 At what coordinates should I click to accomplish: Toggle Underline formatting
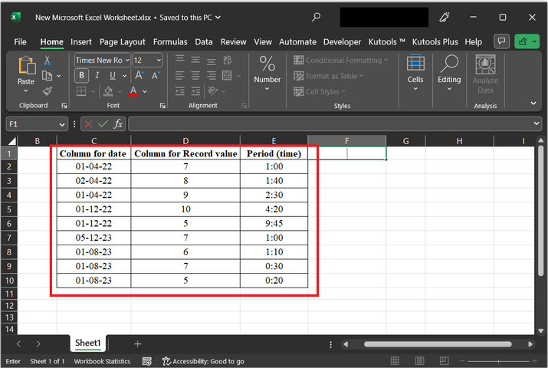point(113,75)
